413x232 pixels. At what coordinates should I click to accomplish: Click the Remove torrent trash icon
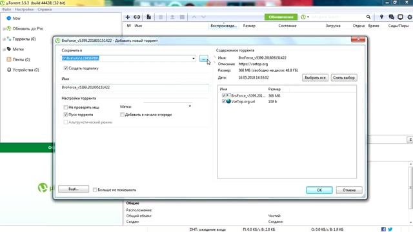[x=161, y=17]
